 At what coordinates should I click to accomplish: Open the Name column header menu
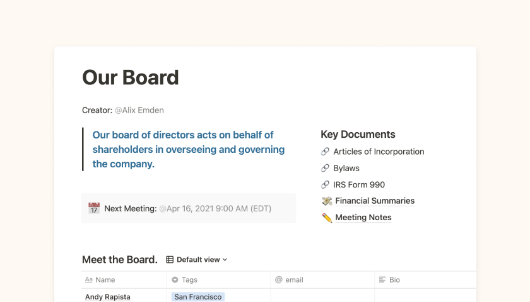(x=105, y=280)
